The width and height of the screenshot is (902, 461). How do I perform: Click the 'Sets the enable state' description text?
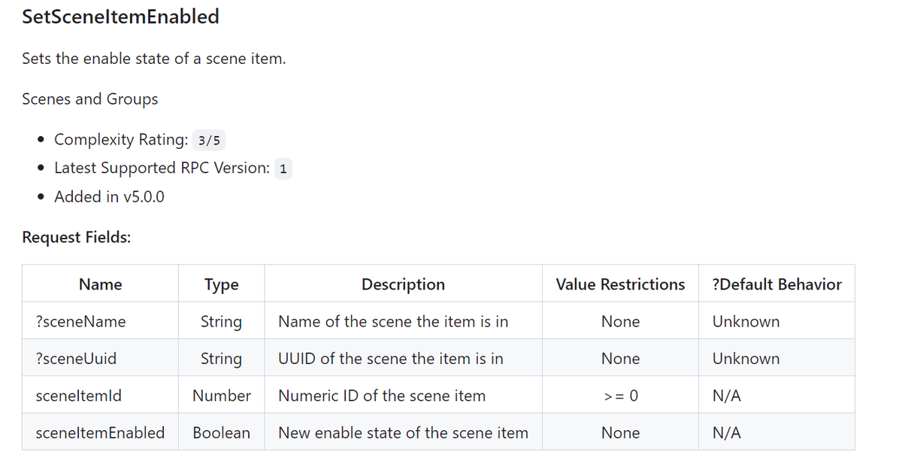click(x=153, y=59)
